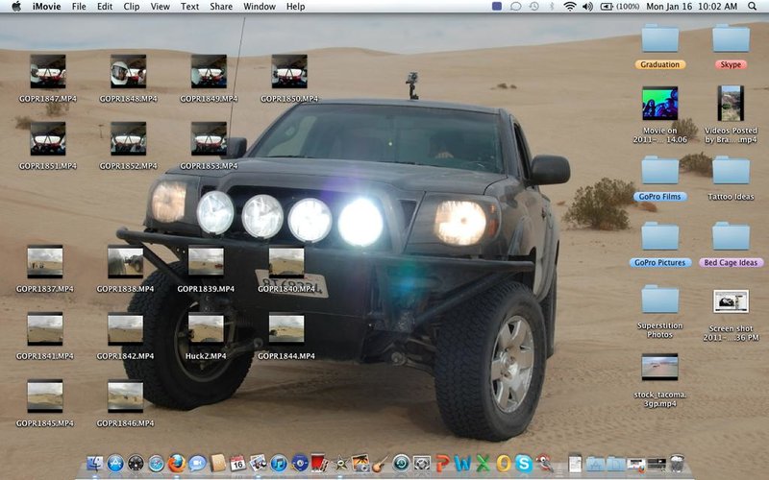Screen dimensions: 769x480
Task: Open the Trash in the dock
Action: click(677, 463)
